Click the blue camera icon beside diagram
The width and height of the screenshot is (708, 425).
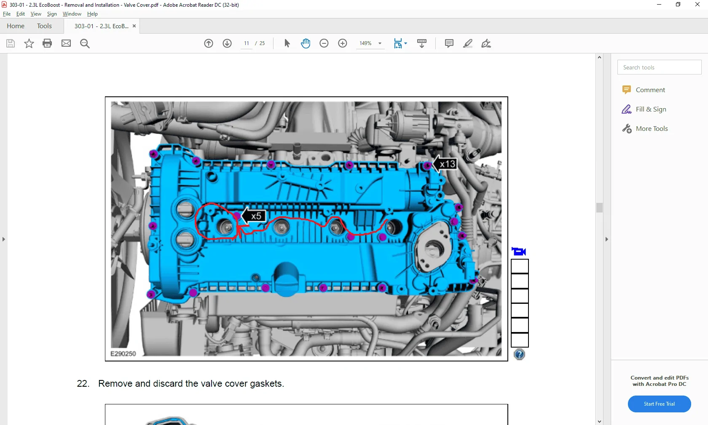pos(519,252)
